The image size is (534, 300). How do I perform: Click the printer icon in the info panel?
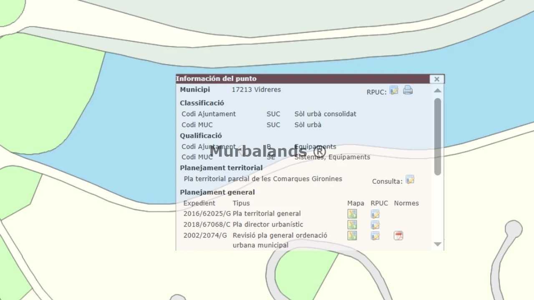(x=408, y=90)
